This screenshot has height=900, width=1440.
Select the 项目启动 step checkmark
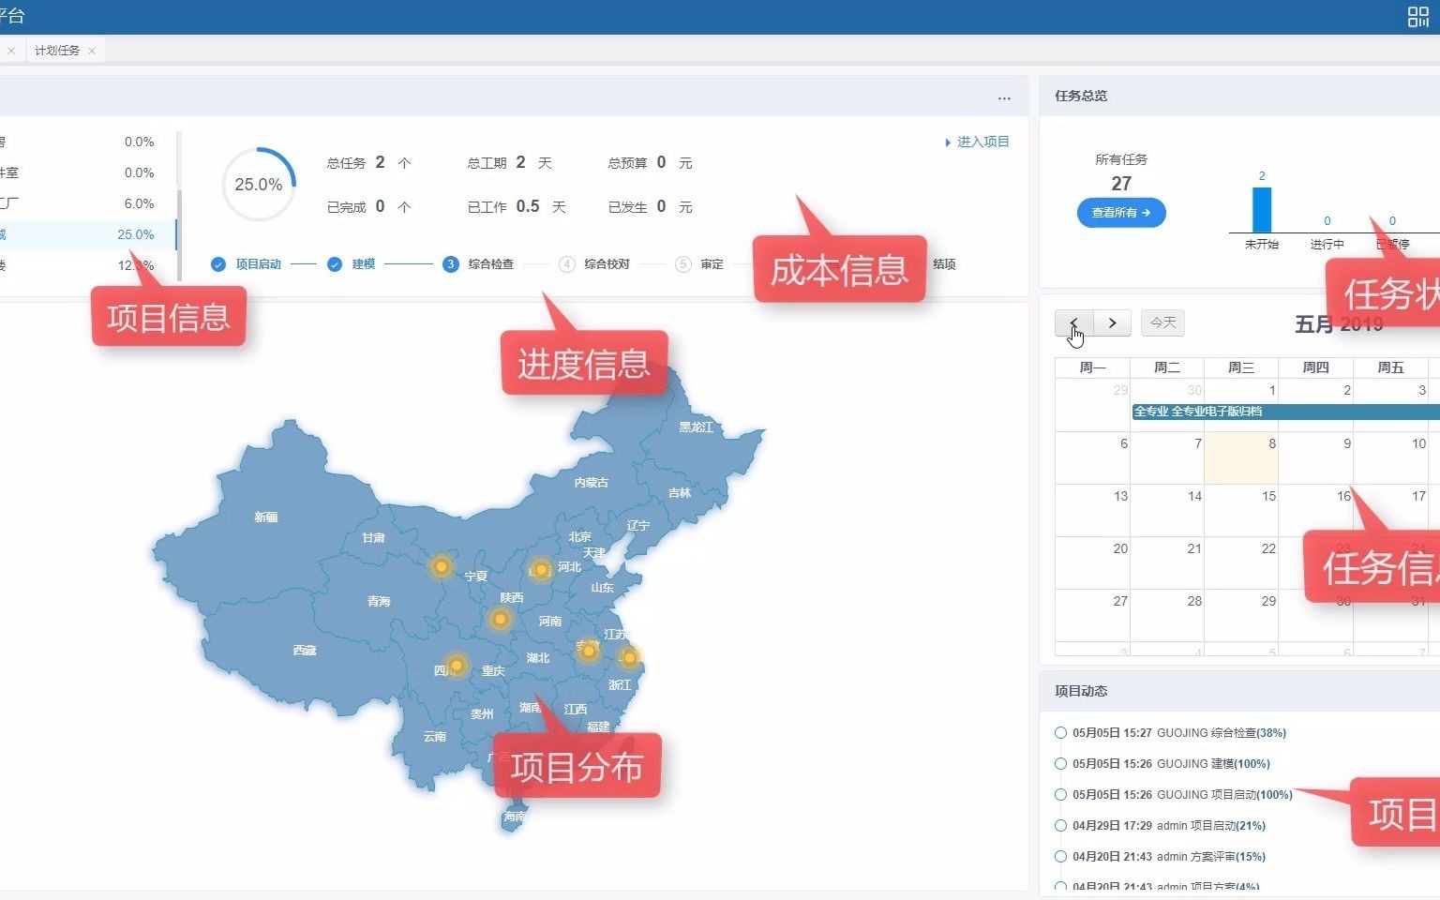tap(218, 264)
